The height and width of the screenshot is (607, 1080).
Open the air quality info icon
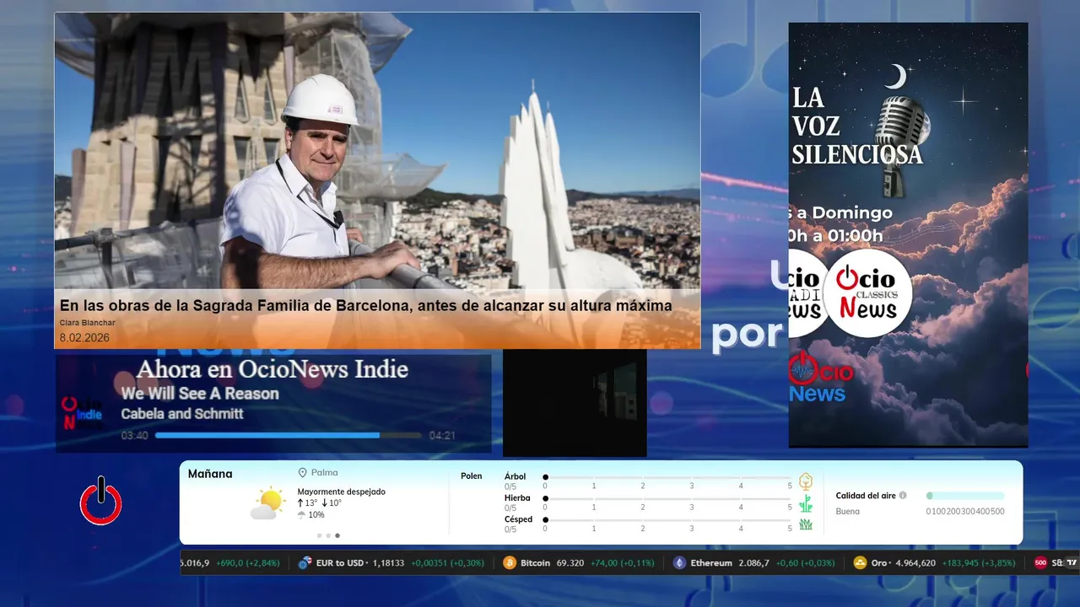pyautogui.click(x=903, y=496)
